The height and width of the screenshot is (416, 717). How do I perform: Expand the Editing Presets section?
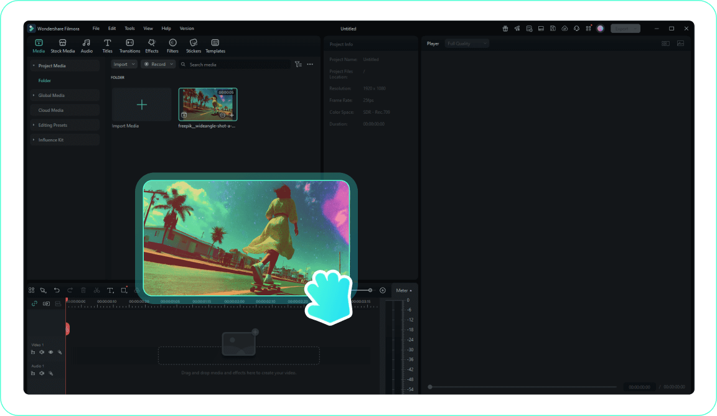(65, 125)
